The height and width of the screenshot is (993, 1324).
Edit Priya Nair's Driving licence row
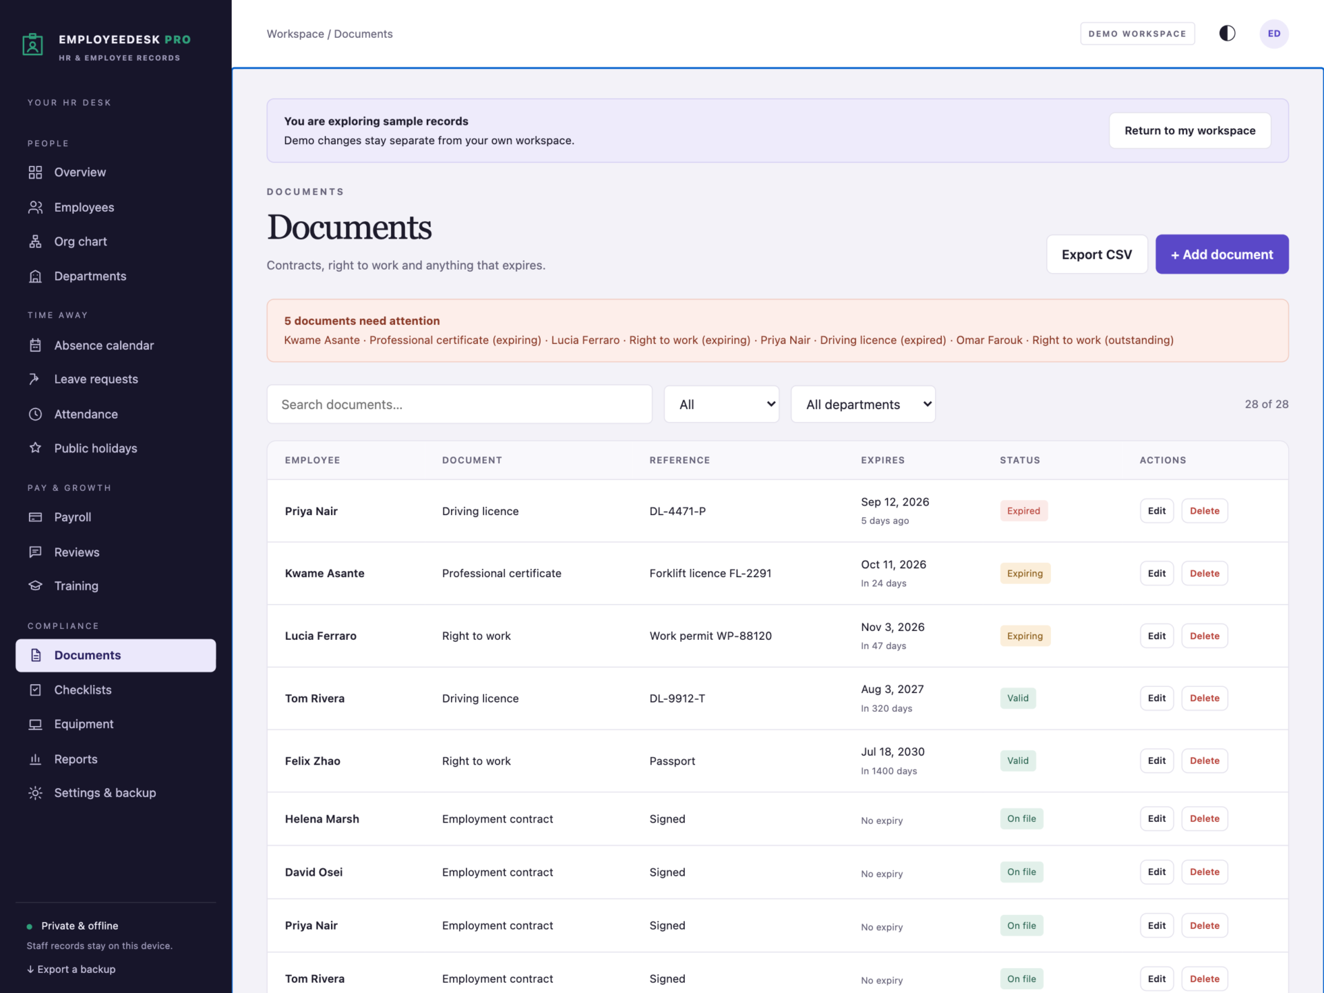pyautogui.click(x=1156, y=511)
